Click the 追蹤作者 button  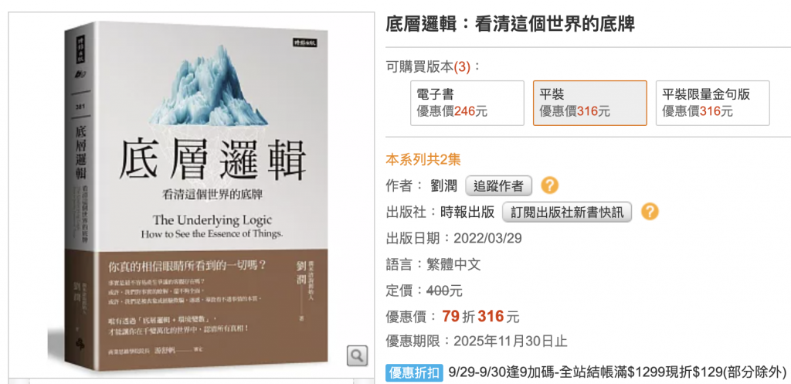(498, 185)
